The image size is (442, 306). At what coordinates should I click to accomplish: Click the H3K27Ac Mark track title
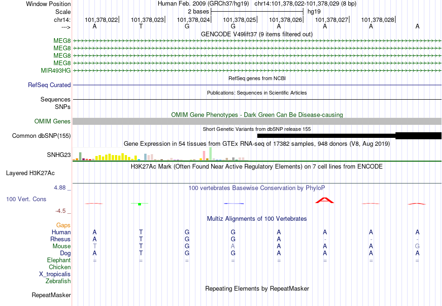click(x=257, y=167)
